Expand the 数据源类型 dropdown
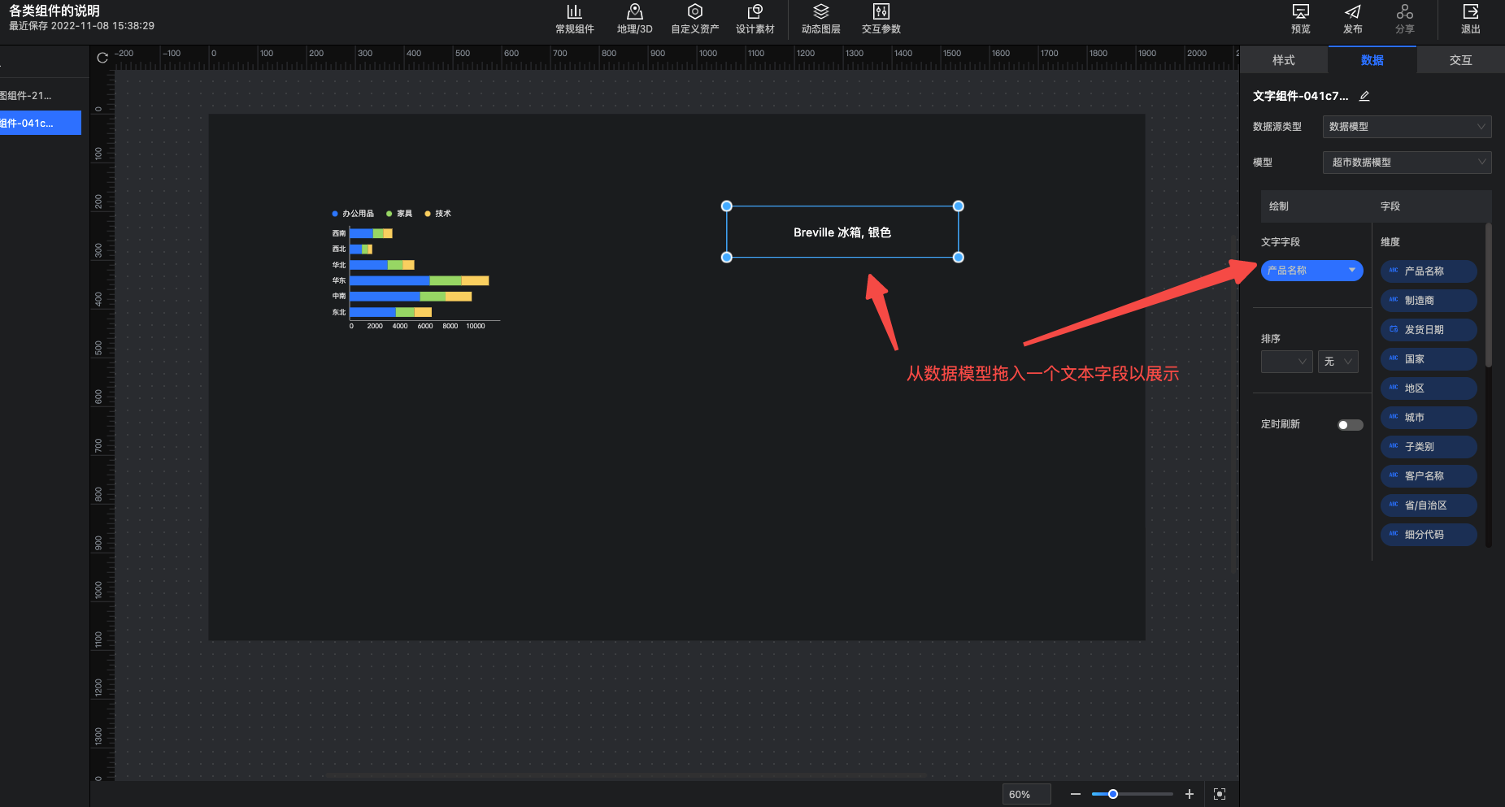 [1406, 127]
